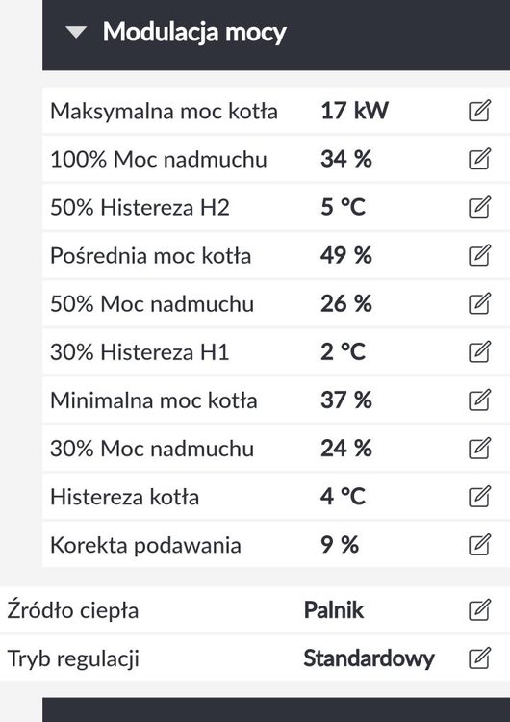Edit 50% Histereza H2 setting
This screenshot has height=722, width=510.
pyautogui.click(x=479, y=207)
